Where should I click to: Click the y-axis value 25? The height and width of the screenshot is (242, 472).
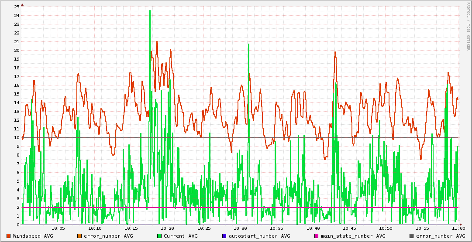17,7
